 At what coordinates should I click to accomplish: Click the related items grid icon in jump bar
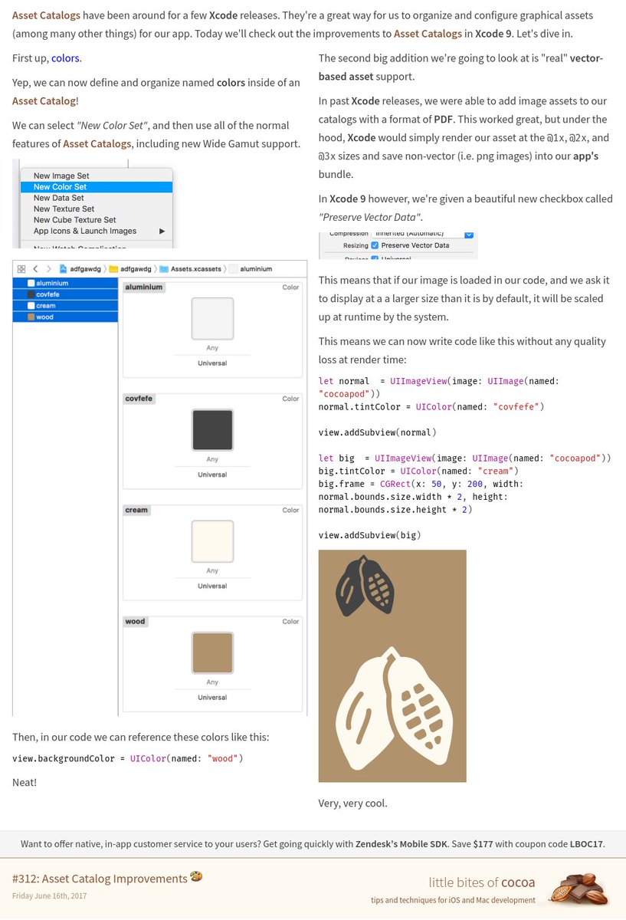pos(21,269)
